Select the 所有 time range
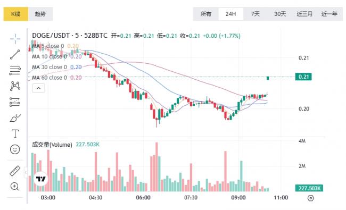Image resolution: width=346 pixels, height=210 pixels. coord(205,14)
